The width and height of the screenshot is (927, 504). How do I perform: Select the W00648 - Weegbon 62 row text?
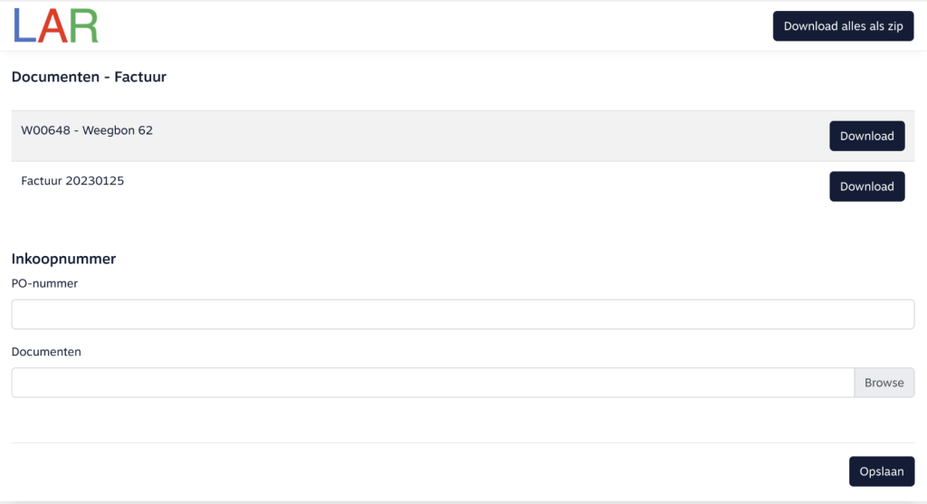(x=87, y=130)
